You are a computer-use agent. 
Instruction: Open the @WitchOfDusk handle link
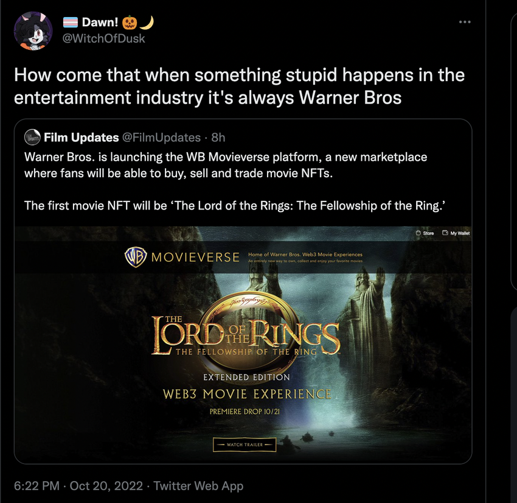coord(103,38)
